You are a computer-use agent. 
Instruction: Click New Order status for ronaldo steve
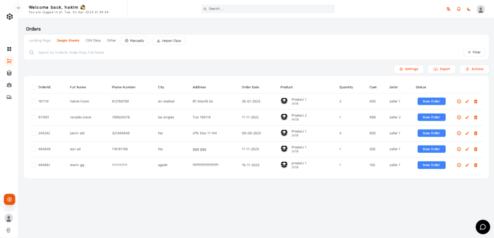431,117
